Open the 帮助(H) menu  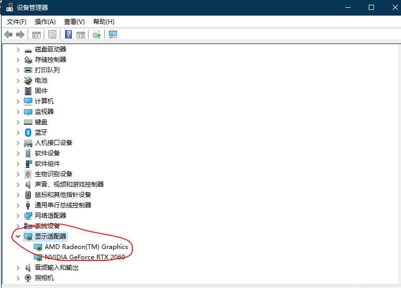104,22
